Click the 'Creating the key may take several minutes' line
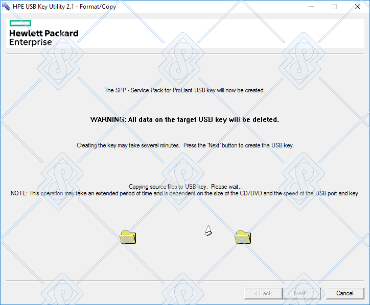This screenshot has height=305, width=370. click(x=185, y=145)
